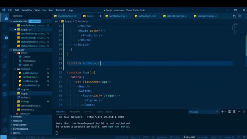The width and height of the screenshot is (247, 139).
Task: Open the Explorer view in the activity bar
Action: pos(5,17)
